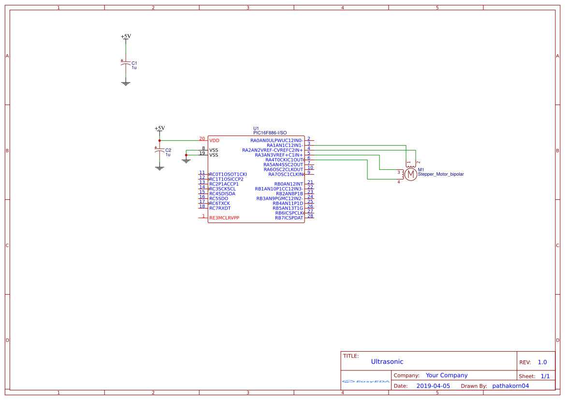The image size is (565, 400).
Task: Click the VDD pin 20 label
Action: click(x=214, y=140)
